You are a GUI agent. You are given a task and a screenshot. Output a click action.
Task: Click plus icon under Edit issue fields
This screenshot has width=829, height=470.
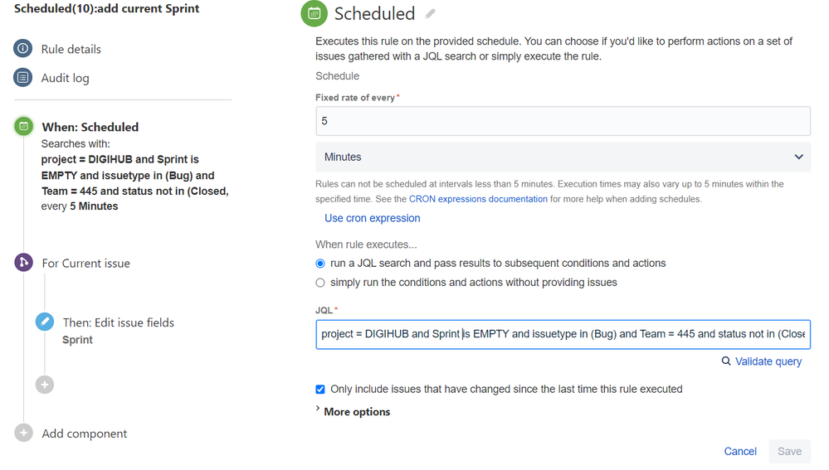click(45, 385)
